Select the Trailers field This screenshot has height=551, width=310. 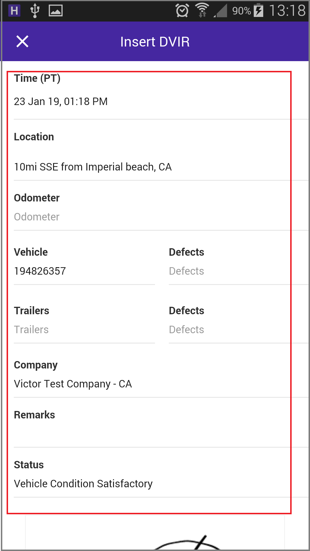tap(84, 329)
